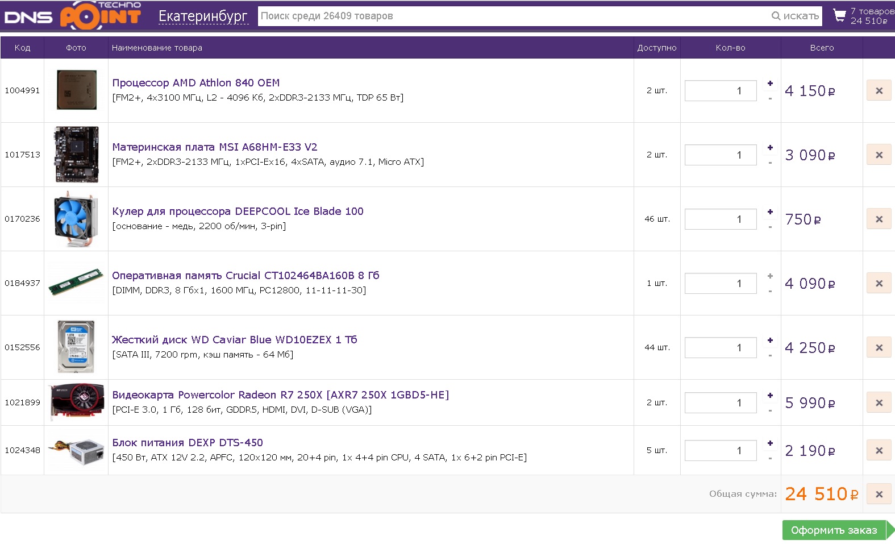Viewport: 895px width, 544px height.
Task: Increase quantity of DEEPCOOL Ice Blade 100
Action: pos(770,212)
